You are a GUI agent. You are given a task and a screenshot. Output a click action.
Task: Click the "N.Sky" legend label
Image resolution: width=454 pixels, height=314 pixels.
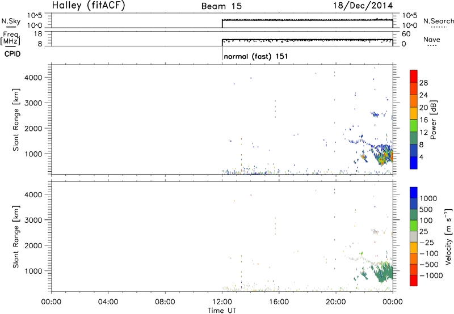11,21
